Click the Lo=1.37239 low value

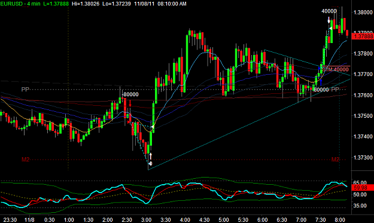(x=117, y=4)
